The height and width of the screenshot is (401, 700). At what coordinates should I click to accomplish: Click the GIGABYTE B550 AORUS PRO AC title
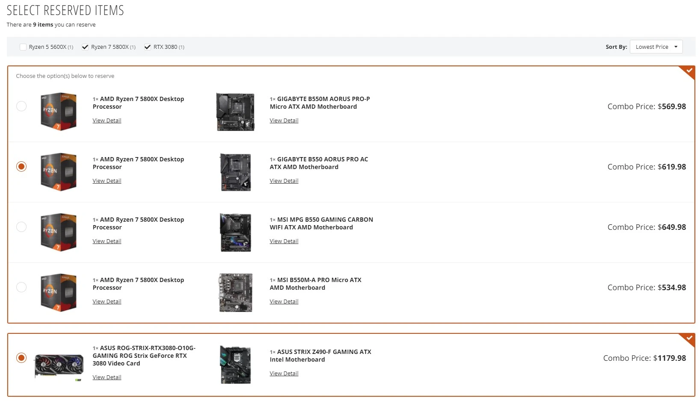coord(319,163)
